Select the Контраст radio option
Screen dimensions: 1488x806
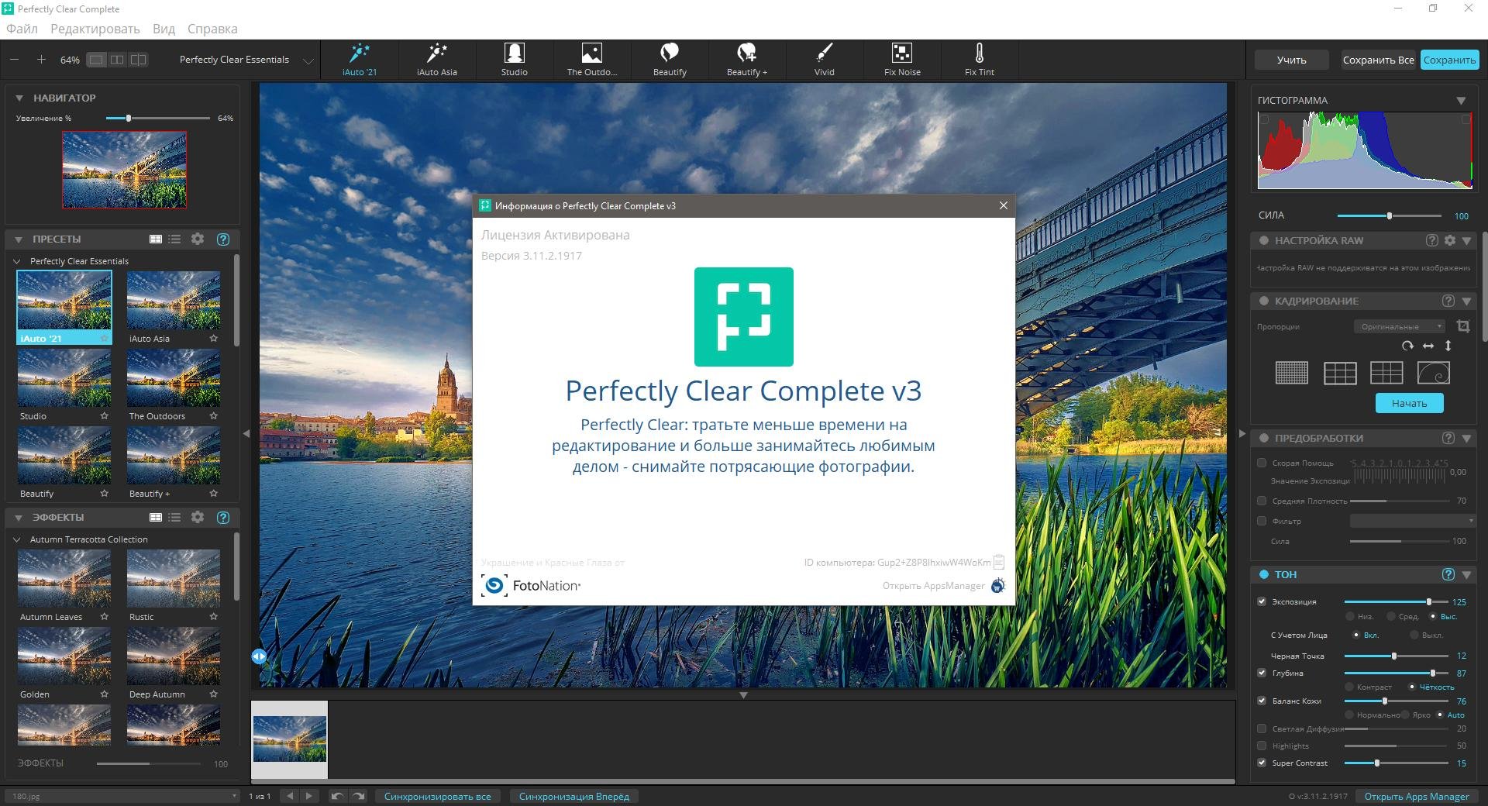[1350, 687]
